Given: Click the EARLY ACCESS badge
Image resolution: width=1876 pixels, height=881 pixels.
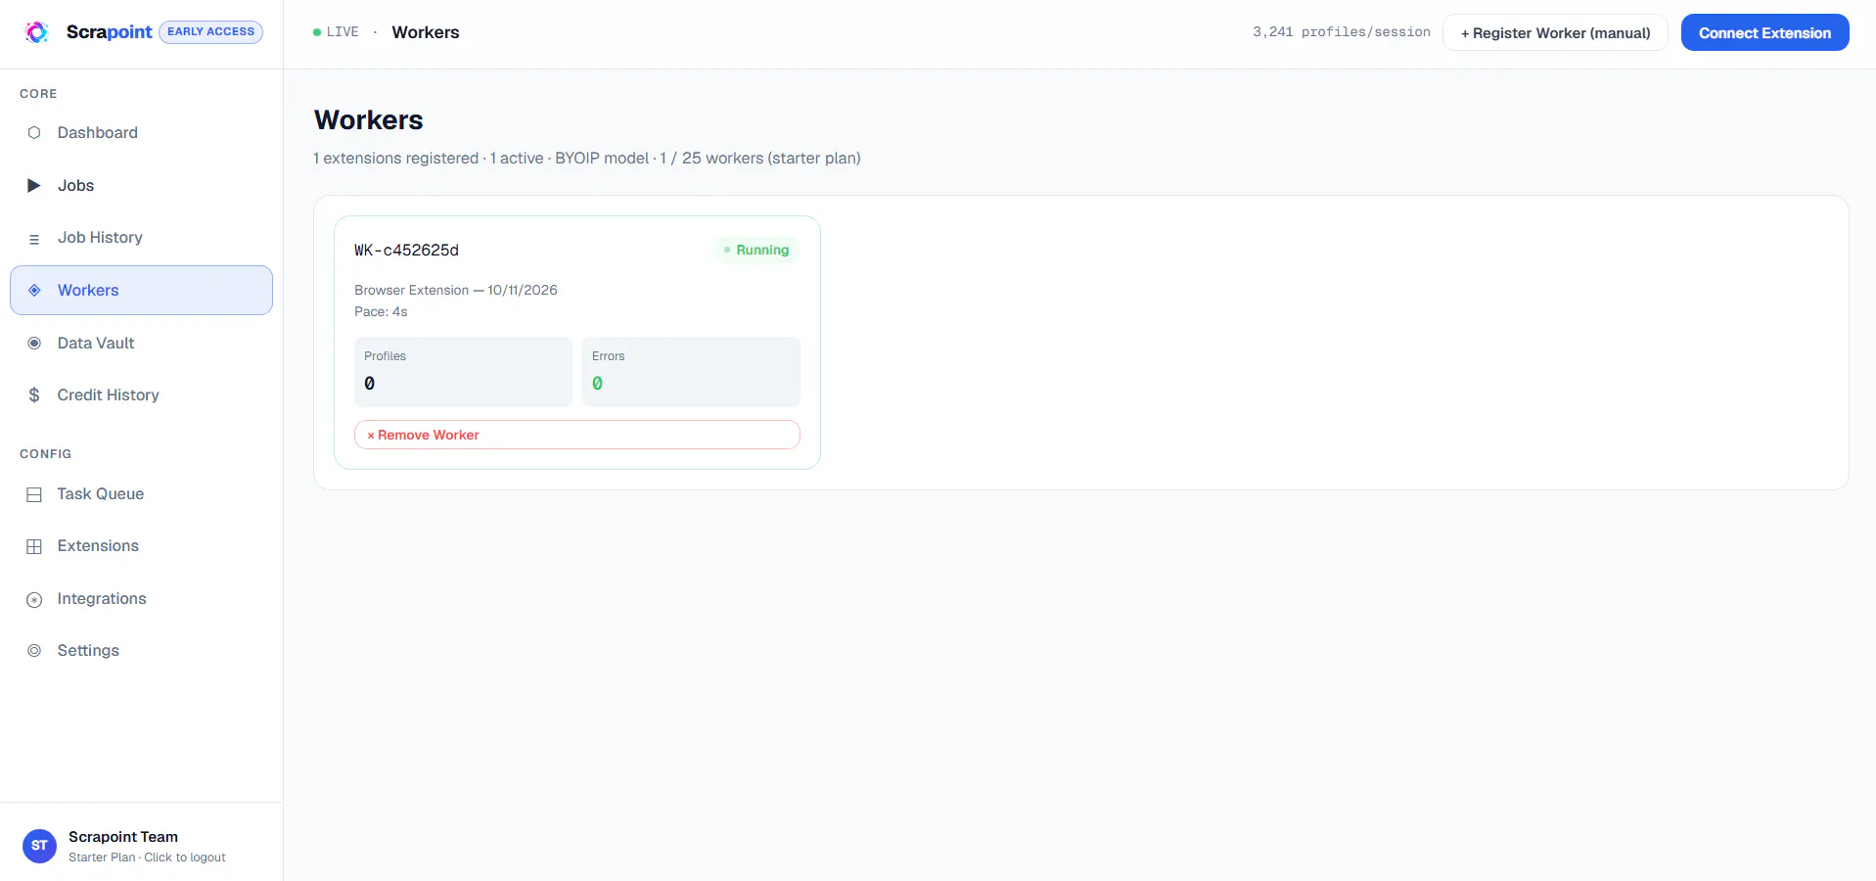Looking at the screenshot, I should (210, 32).
